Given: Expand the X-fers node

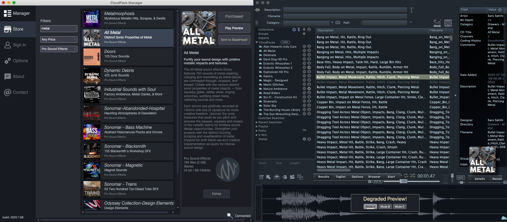Looking at the screenshot, I should tap(257, 135).
